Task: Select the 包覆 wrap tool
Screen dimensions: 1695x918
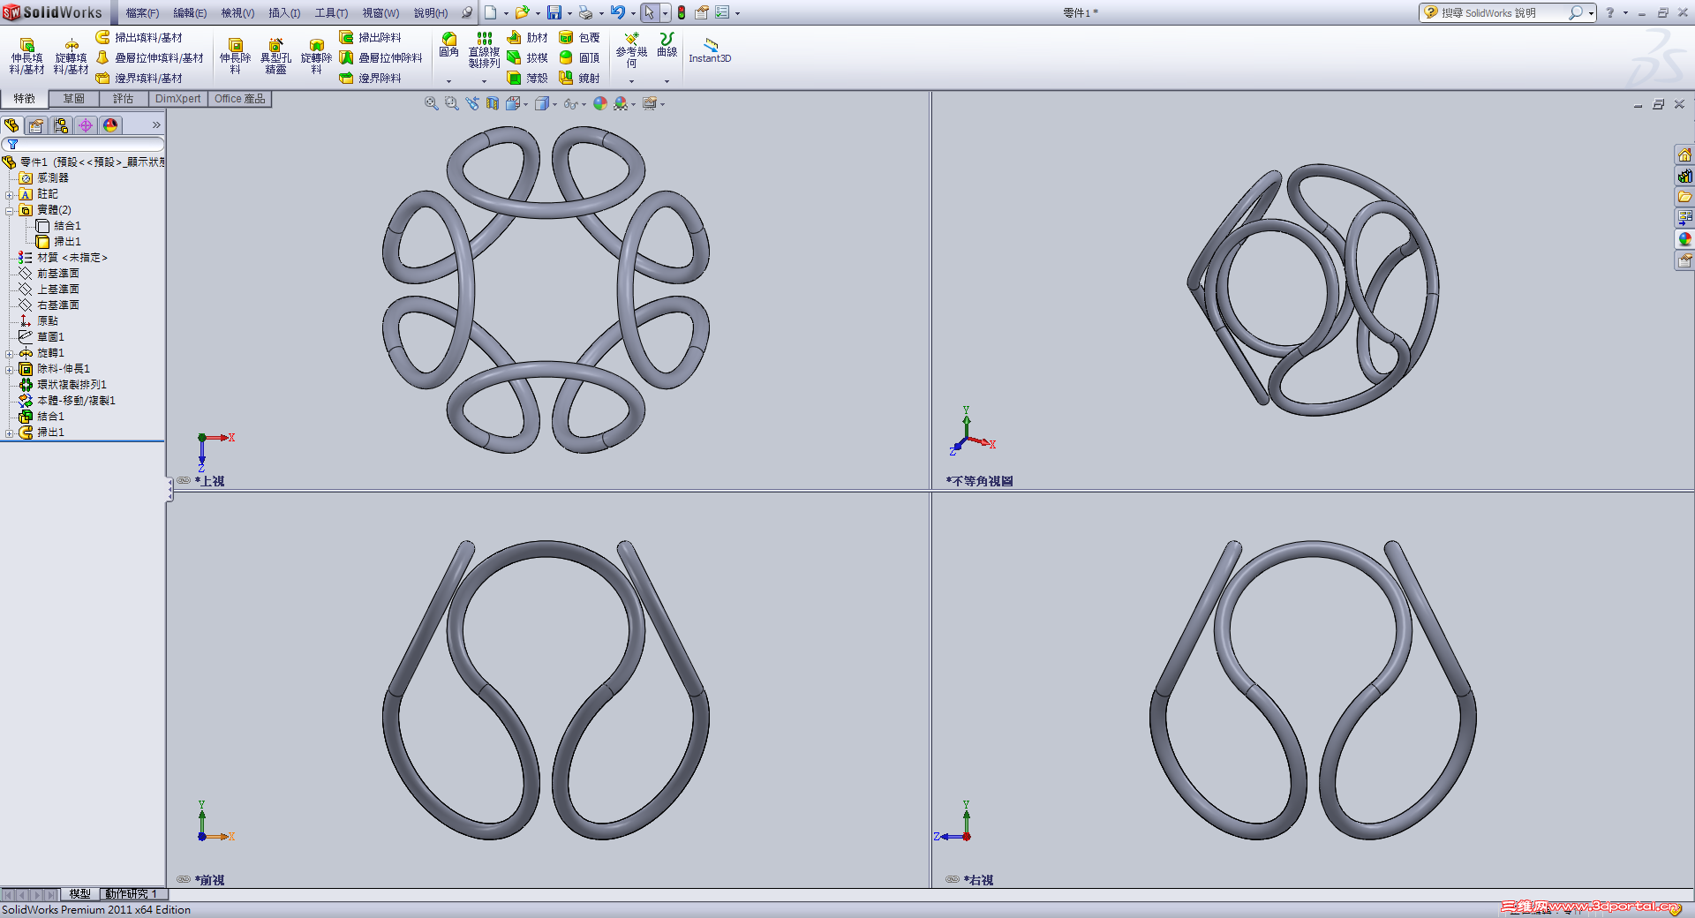Action: pos(579,37)
